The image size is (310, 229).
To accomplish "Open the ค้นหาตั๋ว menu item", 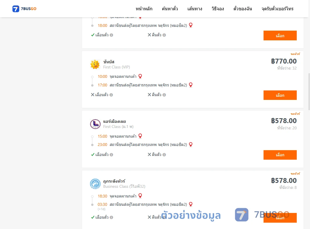I will tap(170, 9).
